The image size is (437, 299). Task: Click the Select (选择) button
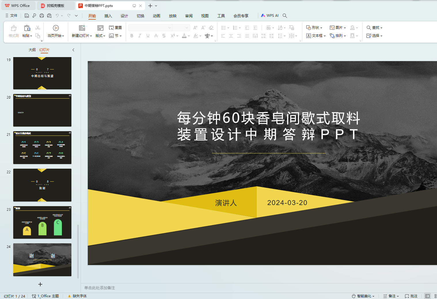click(374, 36)
